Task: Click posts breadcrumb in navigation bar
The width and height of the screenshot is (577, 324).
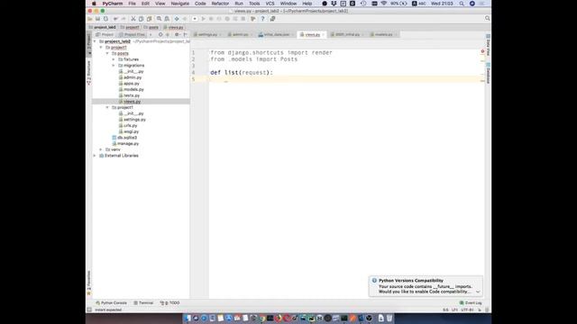Action: pos(151,27)
